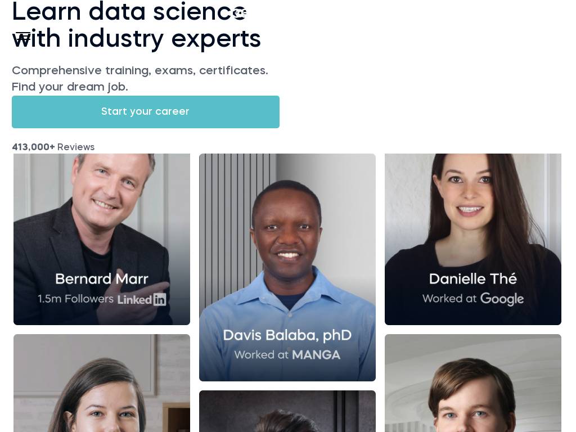Open the 413,000+ Reviews link
The height and width of the screenshot is (432, 576).
(x=53, y=147)
